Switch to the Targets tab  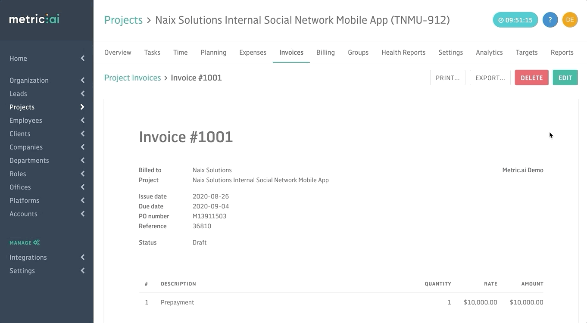coord(527,52)
